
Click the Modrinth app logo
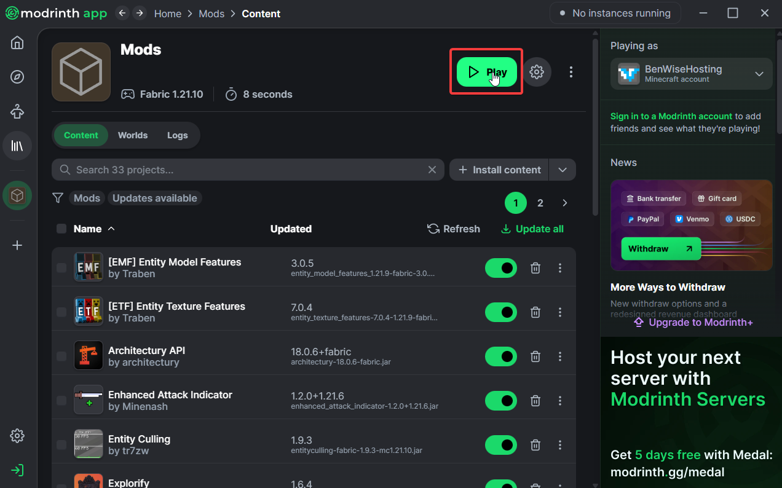[56, 13]
